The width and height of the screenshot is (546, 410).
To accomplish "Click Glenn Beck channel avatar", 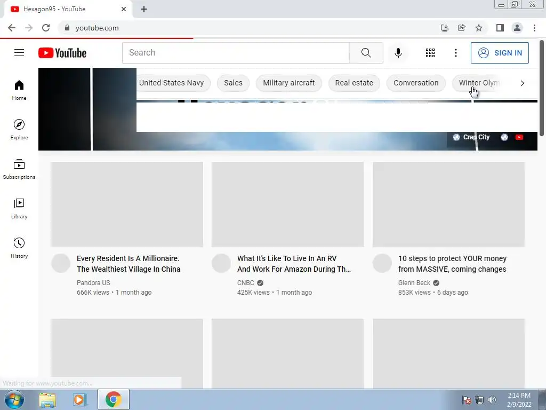I will (x=382, y=263).
